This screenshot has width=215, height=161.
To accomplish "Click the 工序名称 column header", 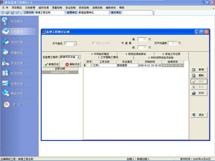I will point(105,62).
